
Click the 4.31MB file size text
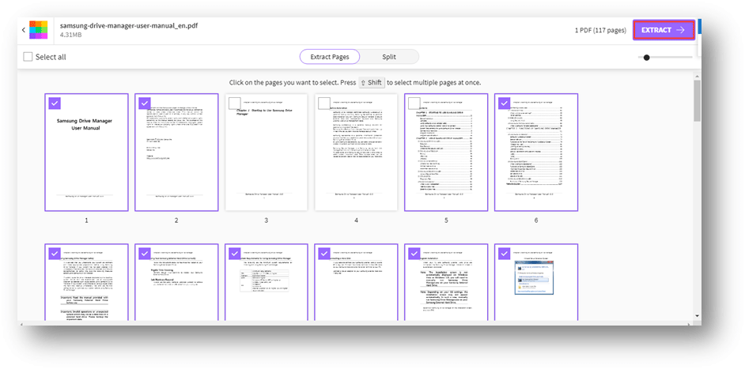point(70,35)
